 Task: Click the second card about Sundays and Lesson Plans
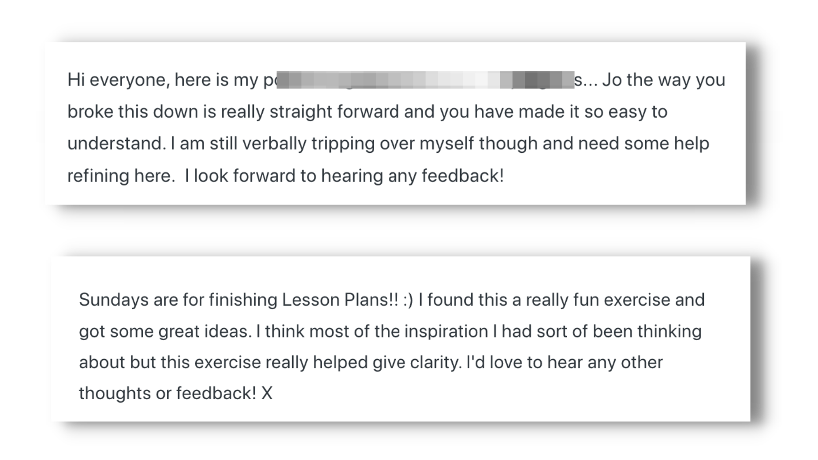401,338
